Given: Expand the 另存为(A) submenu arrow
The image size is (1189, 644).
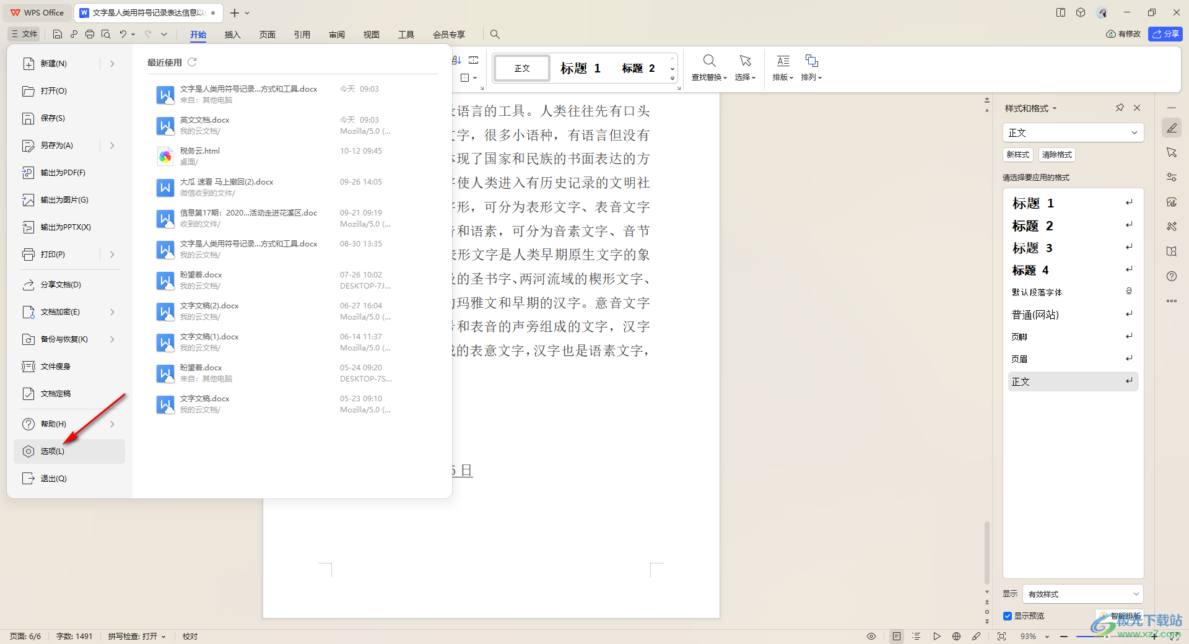Looking at the screenshot, I should [112, 145].
